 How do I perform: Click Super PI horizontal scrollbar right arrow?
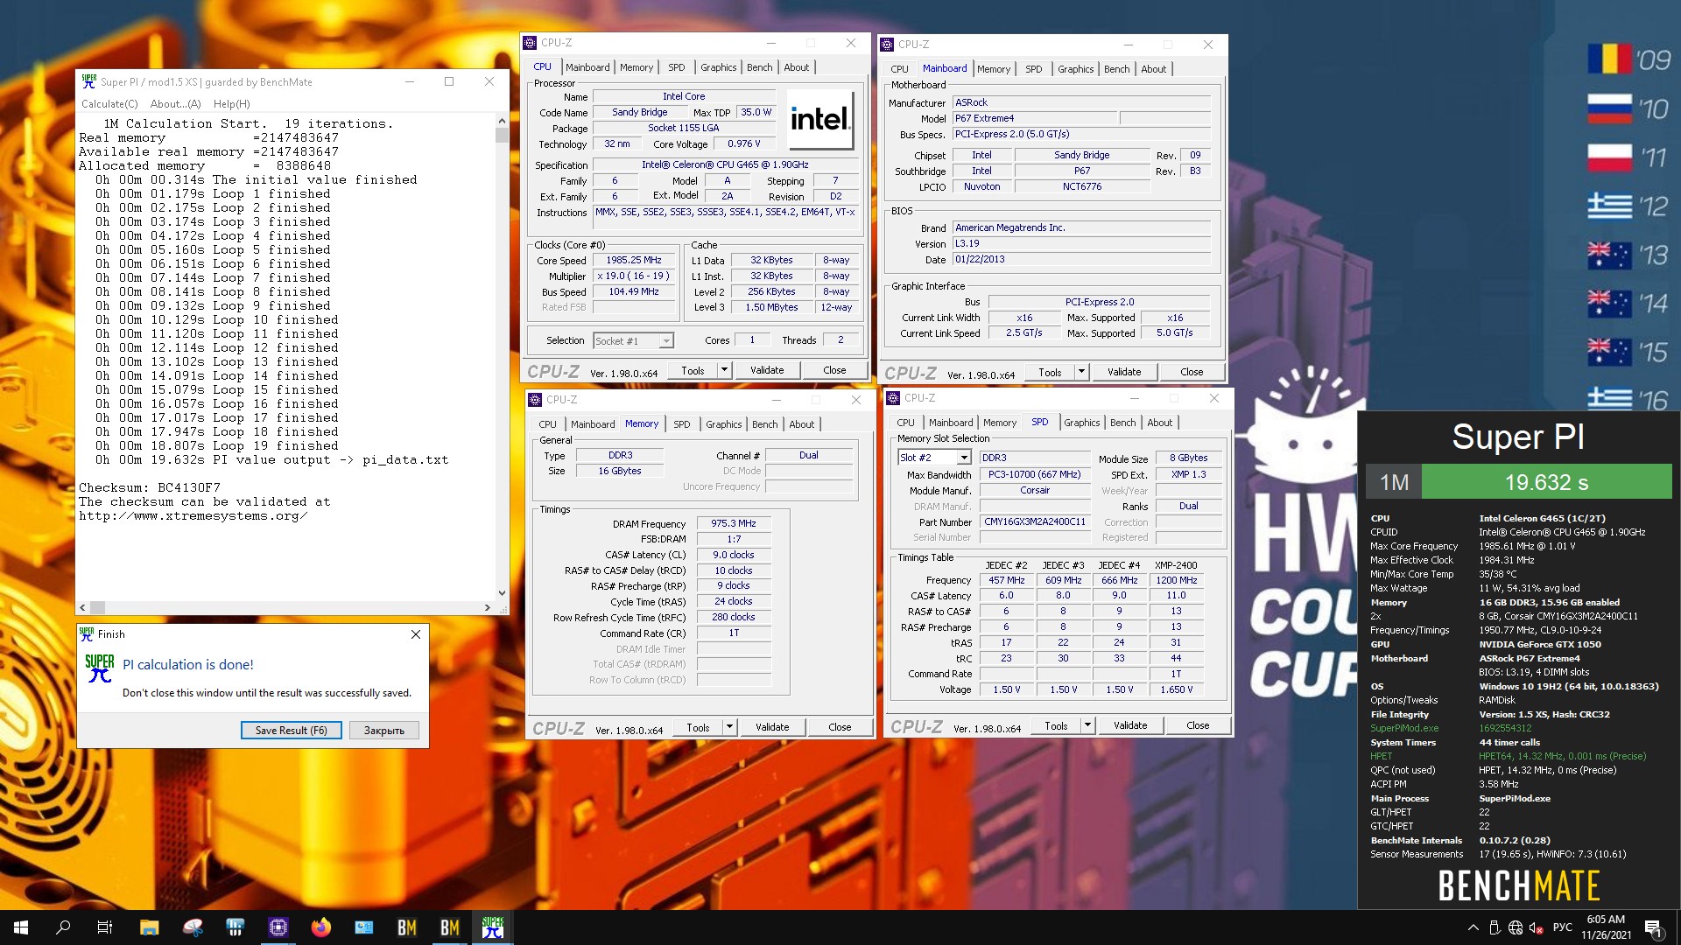488,607
